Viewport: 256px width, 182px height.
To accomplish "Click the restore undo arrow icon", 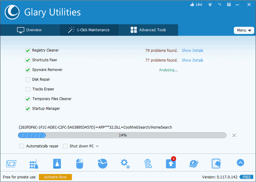I will click(x=219, y=5).
